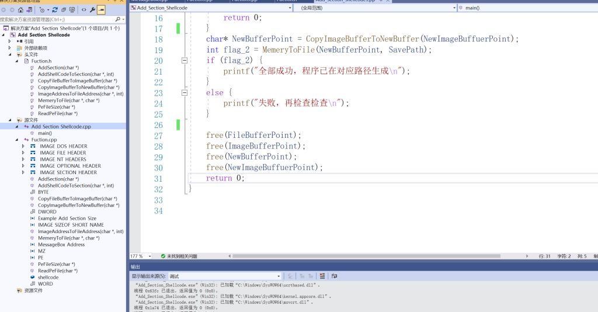Open Properties via the wrench icon
This screenshot has width=598, height=312.
(x=92, y=10)
